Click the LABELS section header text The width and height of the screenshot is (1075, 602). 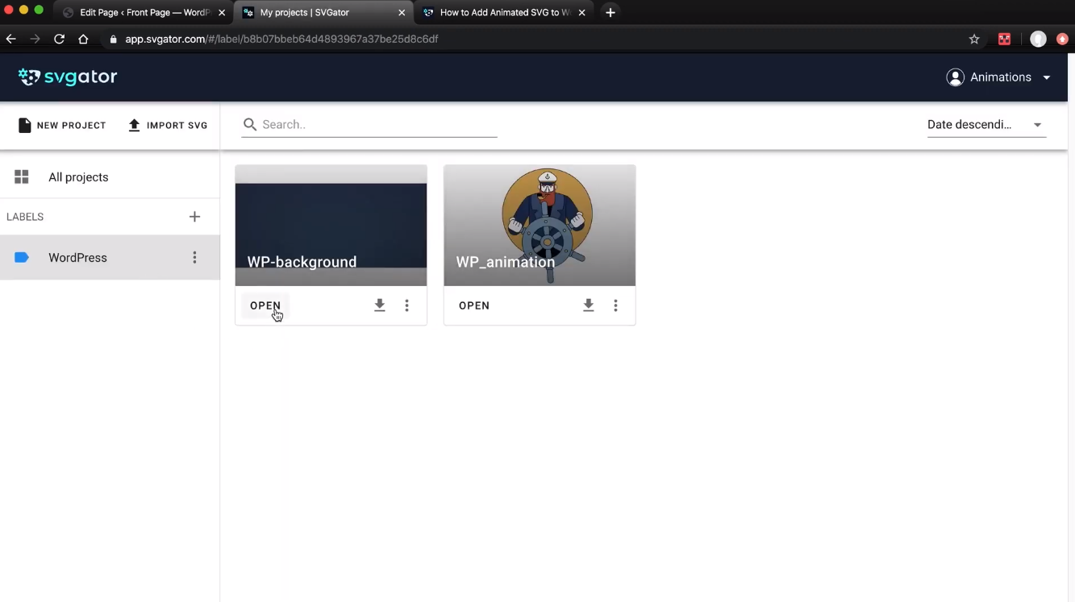click(25, 217)
